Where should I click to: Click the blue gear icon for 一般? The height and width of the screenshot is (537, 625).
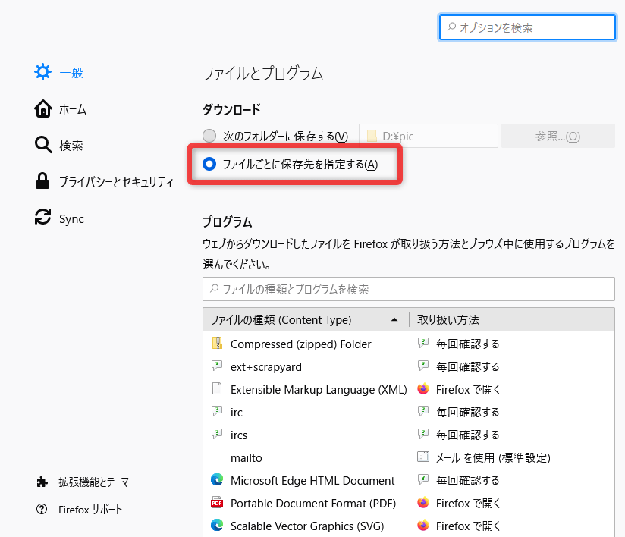pyautogui.click(x=42, y=72)
